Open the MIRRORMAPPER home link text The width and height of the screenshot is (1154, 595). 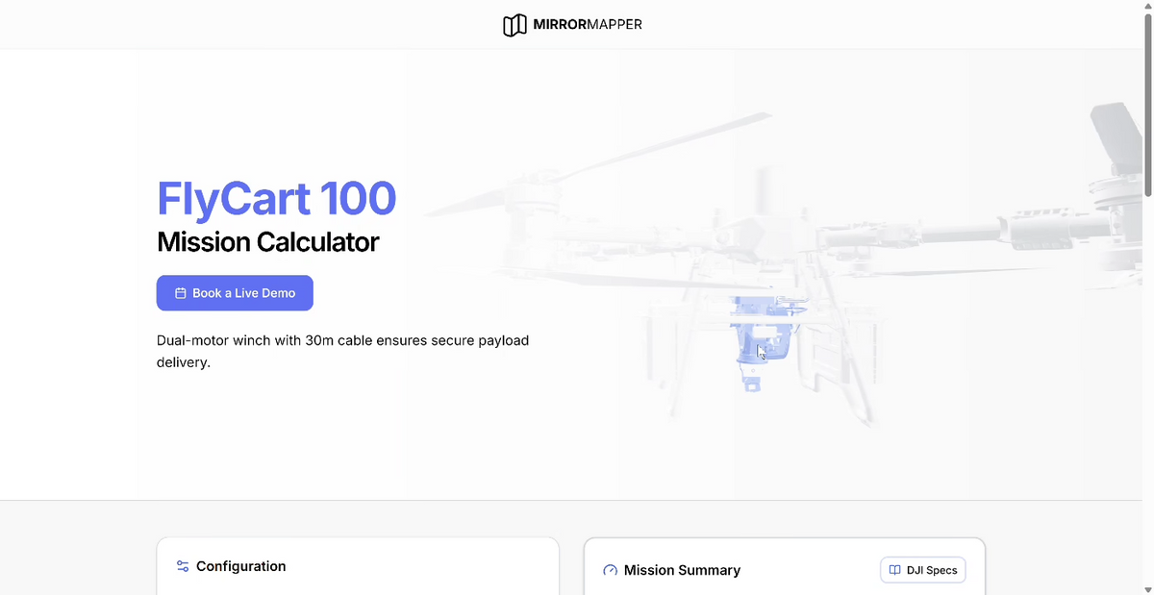(x=588, y=24)
